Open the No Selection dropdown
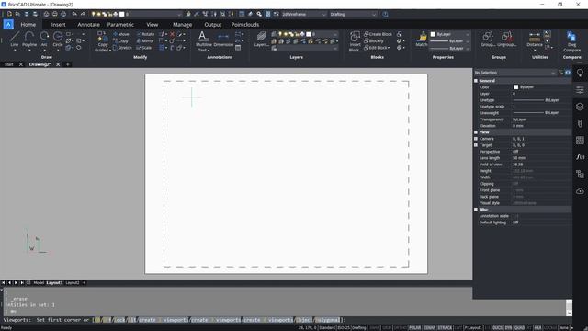The height and width of the screenshot is (331, 588). coord(514,73)
